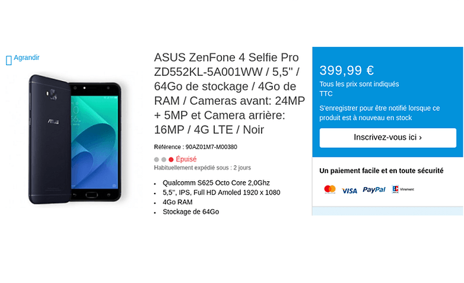
Task: Click the Agrandir enlarge icon
Action: 8,60
